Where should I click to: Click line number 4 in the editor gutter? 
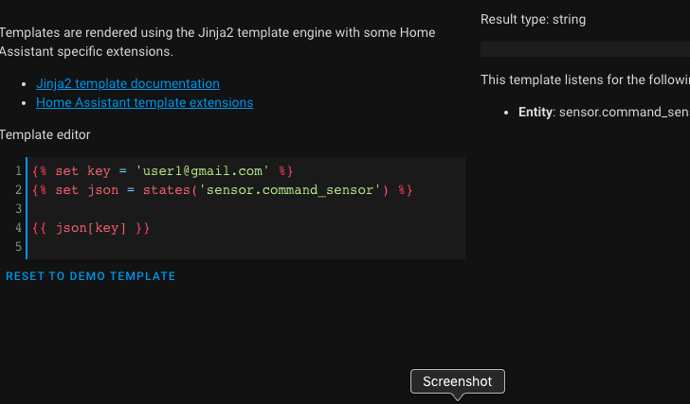(x=19, y=228)
